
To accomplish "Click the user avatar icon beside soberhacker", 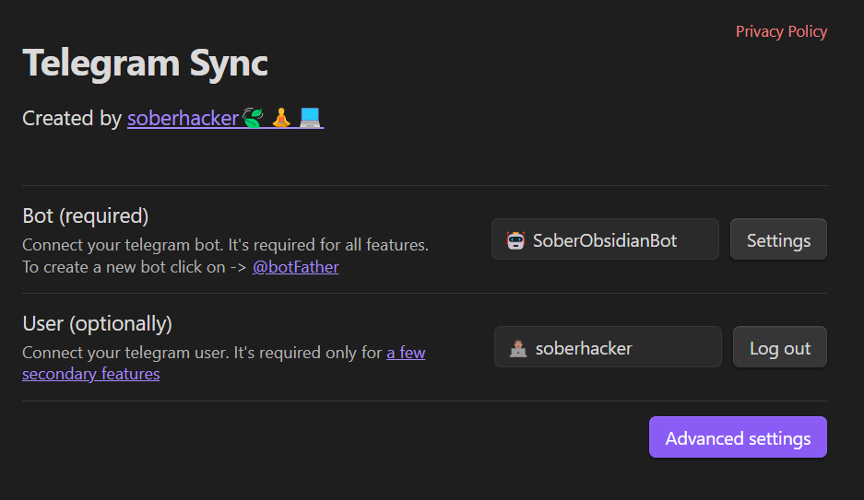I will coord(518,348).
